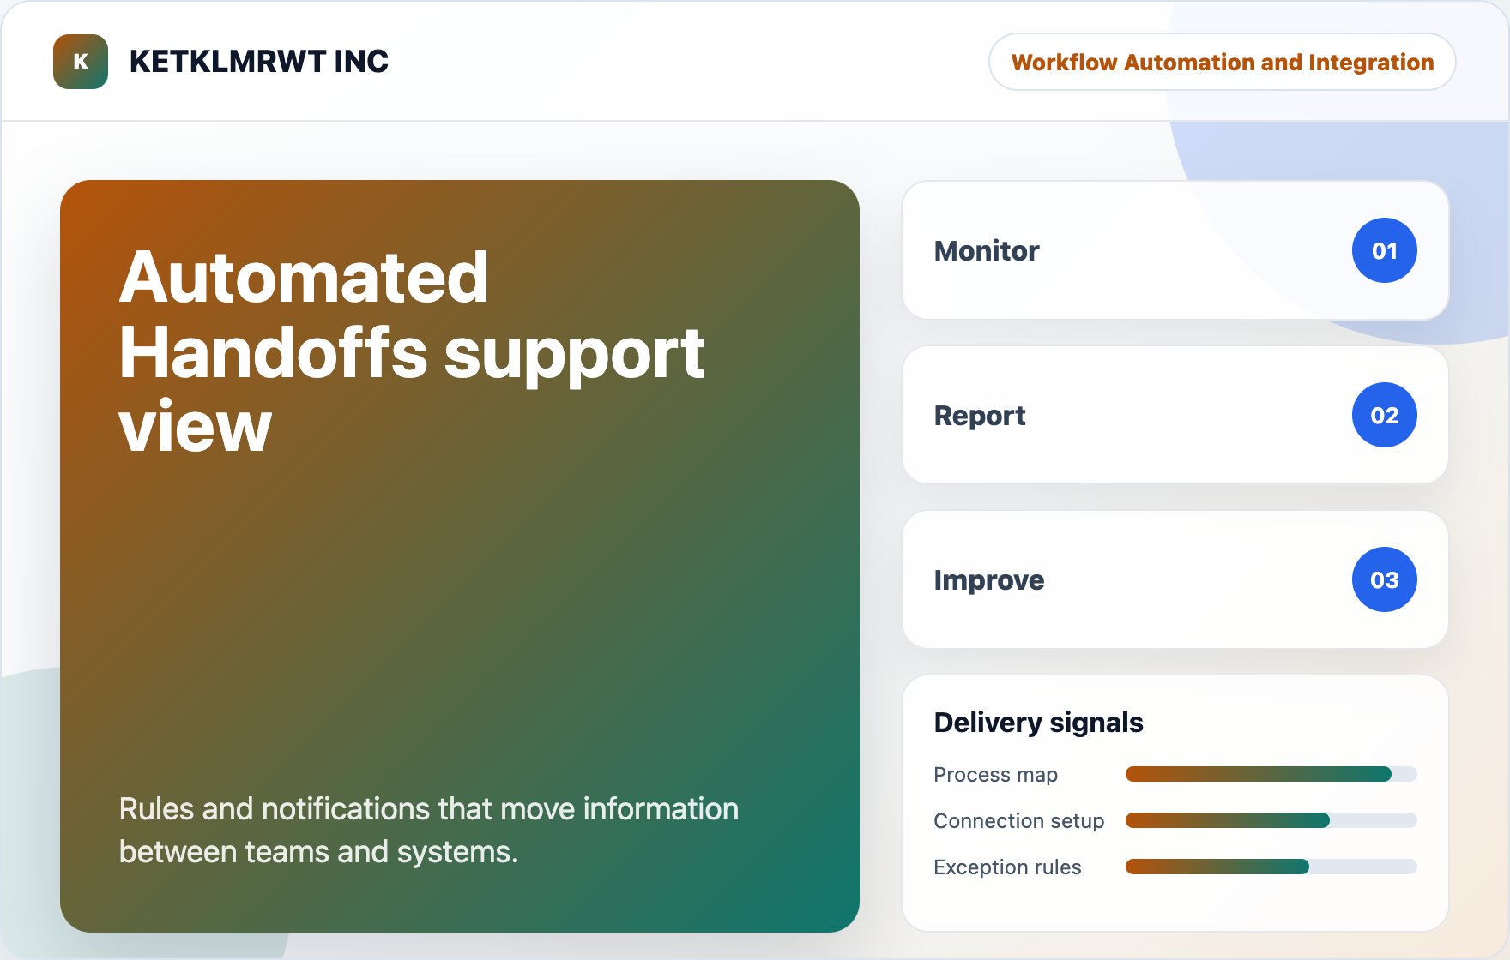This screenshot has width=1510, height=960.
Task: Click the Exception rules progress bar
Action: coord(1271,867)
